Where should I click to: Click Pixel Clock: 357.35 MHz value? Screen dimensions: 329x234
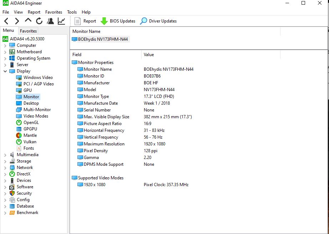pyautogui.click(x=166, y=185)
